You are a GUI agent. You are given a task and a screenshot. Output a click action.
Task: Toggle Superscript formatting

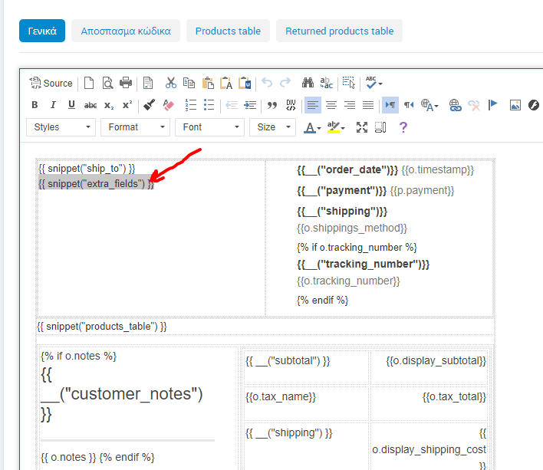127,105
